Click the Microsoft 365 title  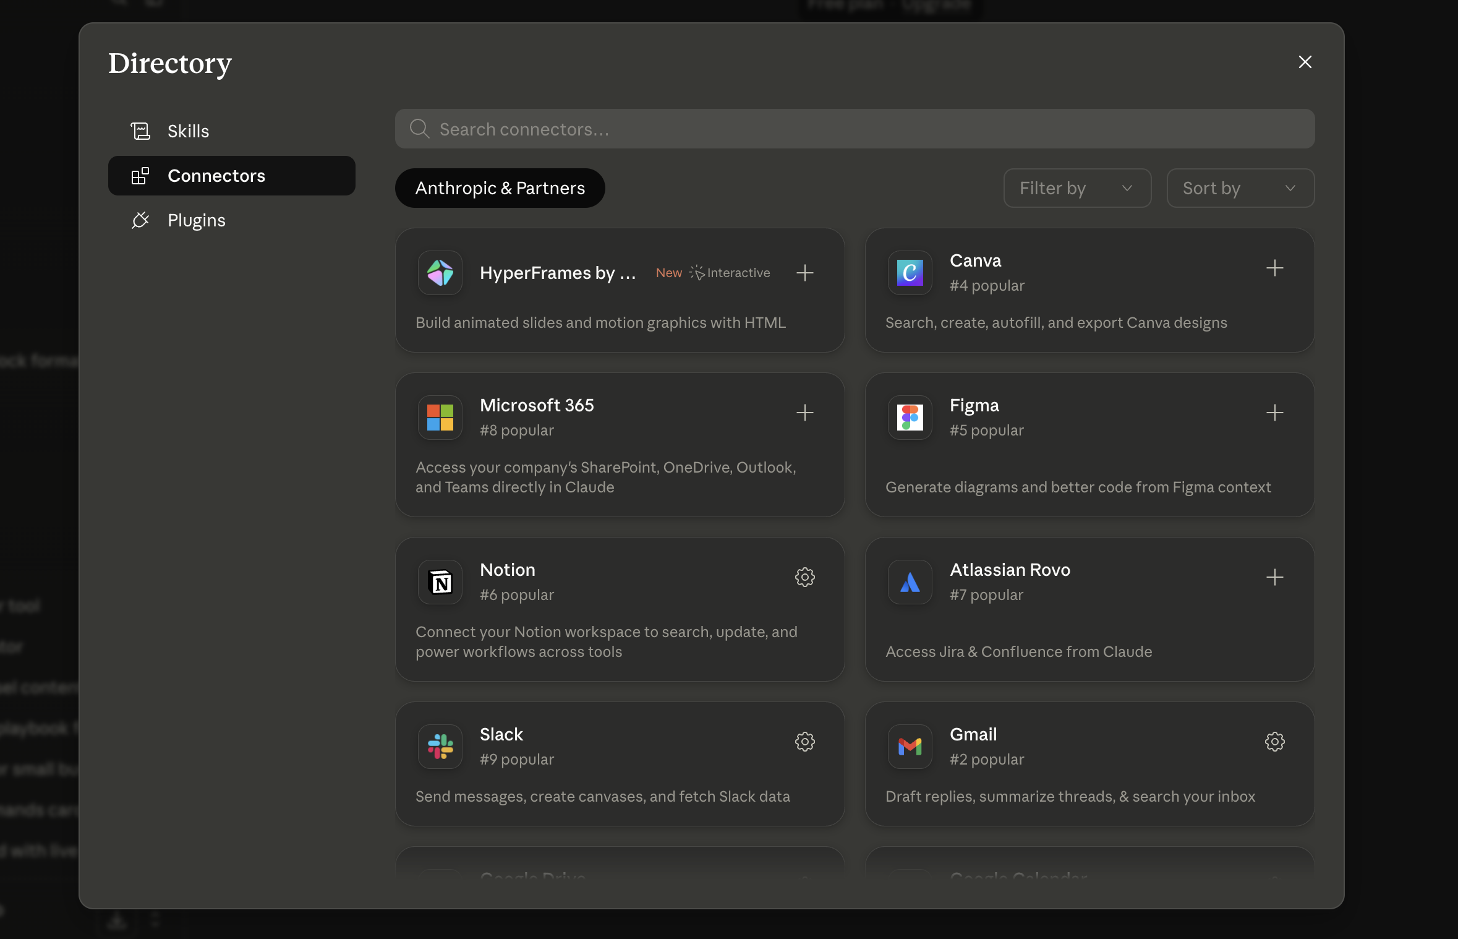pyautogui.click(x=537, y=405)
